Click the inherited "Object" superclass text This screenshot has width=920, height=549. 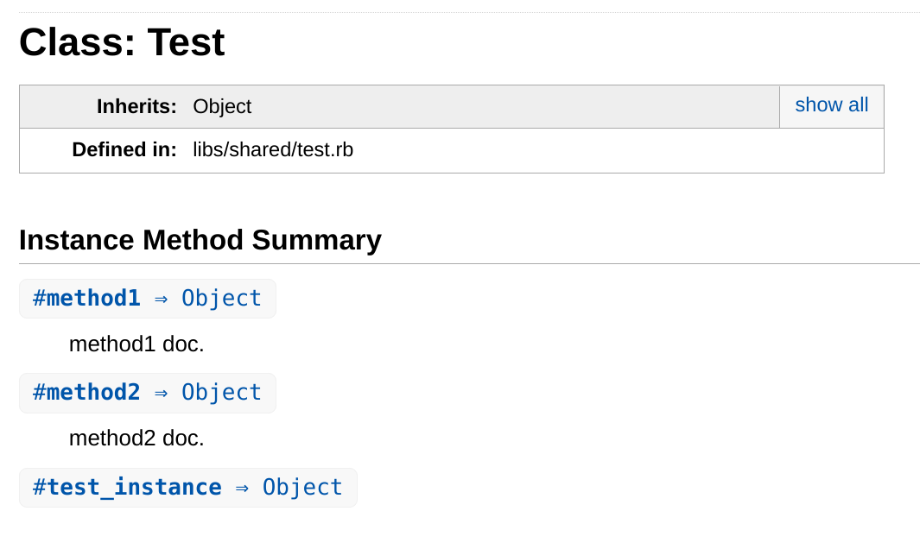coord(222,107)
